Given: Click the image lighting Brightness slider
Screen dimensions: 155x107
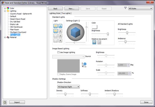Looking at the screenshot, I should pyautogui.click(x=106, y=56).
